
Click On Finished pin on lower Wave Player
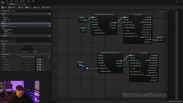coord(156,58)
